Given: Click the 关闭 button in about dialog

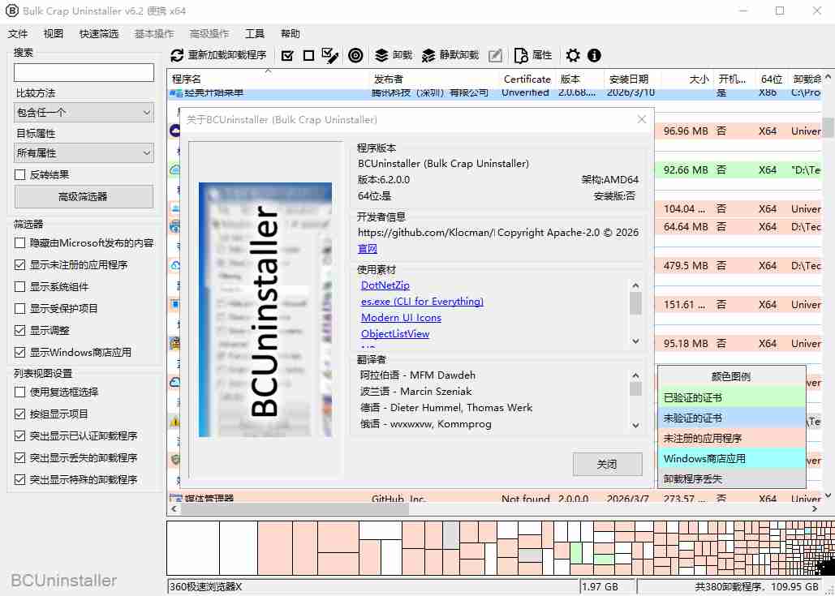Looking at the screenshot, I should tap(607, 464).
